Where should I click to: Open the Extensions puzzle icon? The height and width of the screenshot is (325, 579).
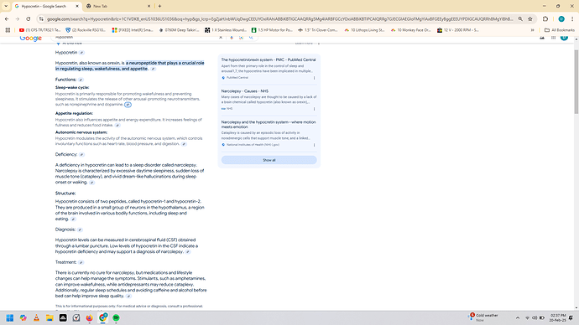pos(545,18)
